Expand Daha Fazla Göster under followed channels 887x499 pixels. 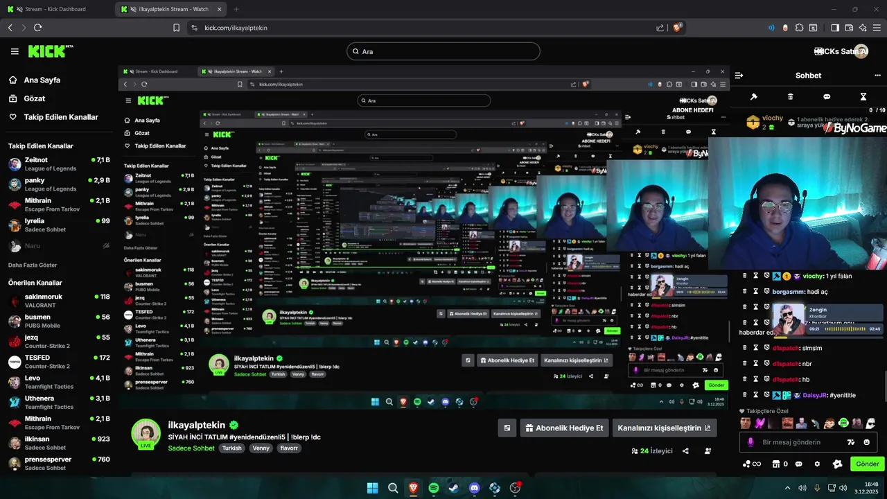coord(33,265)
